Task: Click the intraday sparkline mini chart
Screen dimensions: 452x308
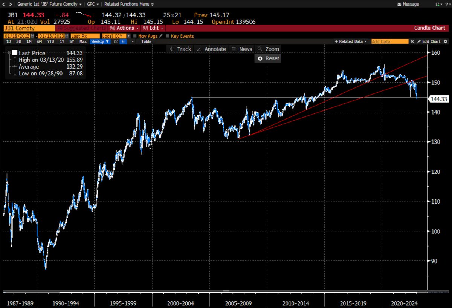Action: [x=84, y=15]
